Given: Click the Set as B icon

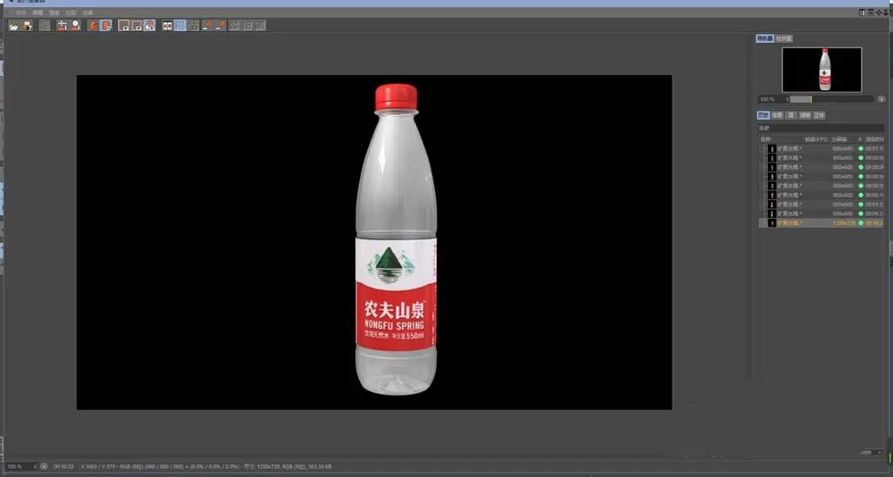Looking at the screenshot, I should coord(221,25).
